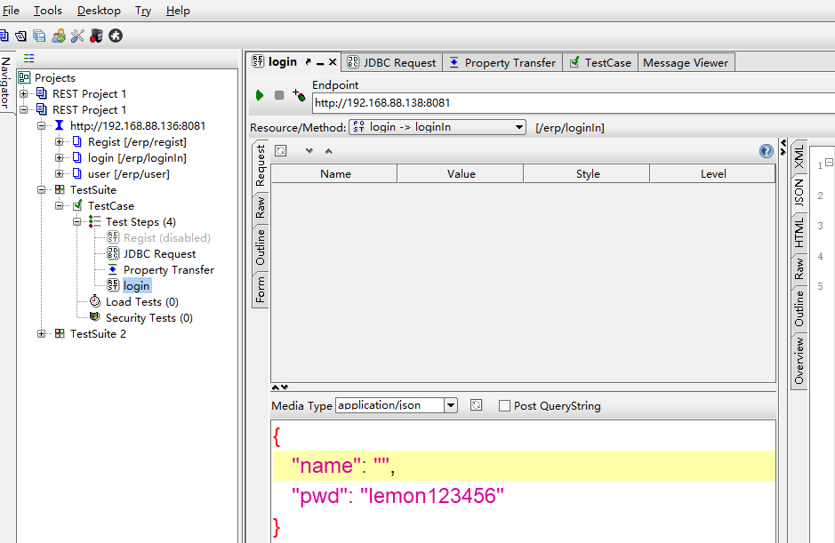Switch to the Property Transfer tab
This screenshot has height=543, width=835.
pos(502,62)
